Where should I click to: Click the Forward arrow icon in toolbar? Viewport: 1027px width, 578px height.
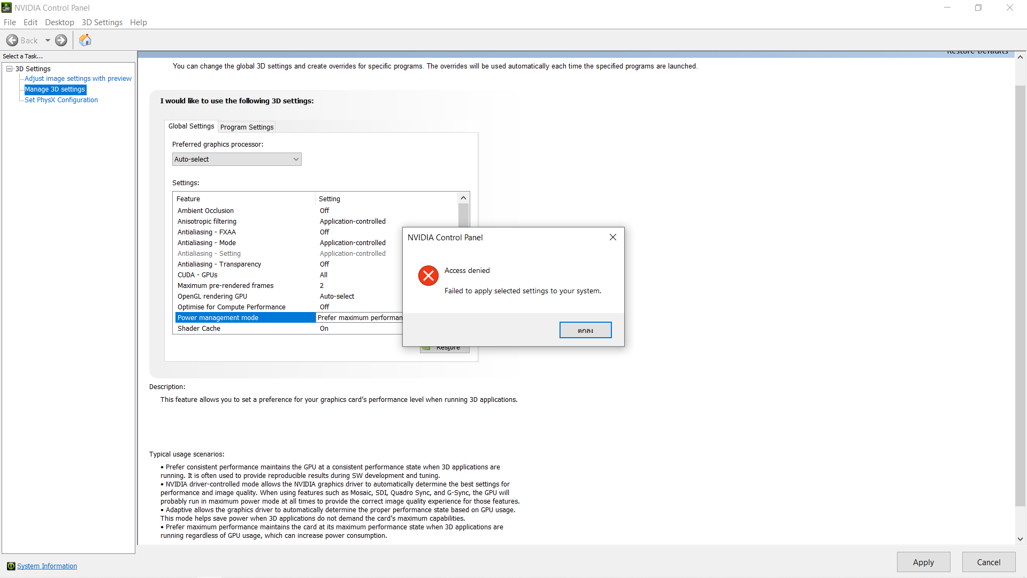(x=62, y=40)
